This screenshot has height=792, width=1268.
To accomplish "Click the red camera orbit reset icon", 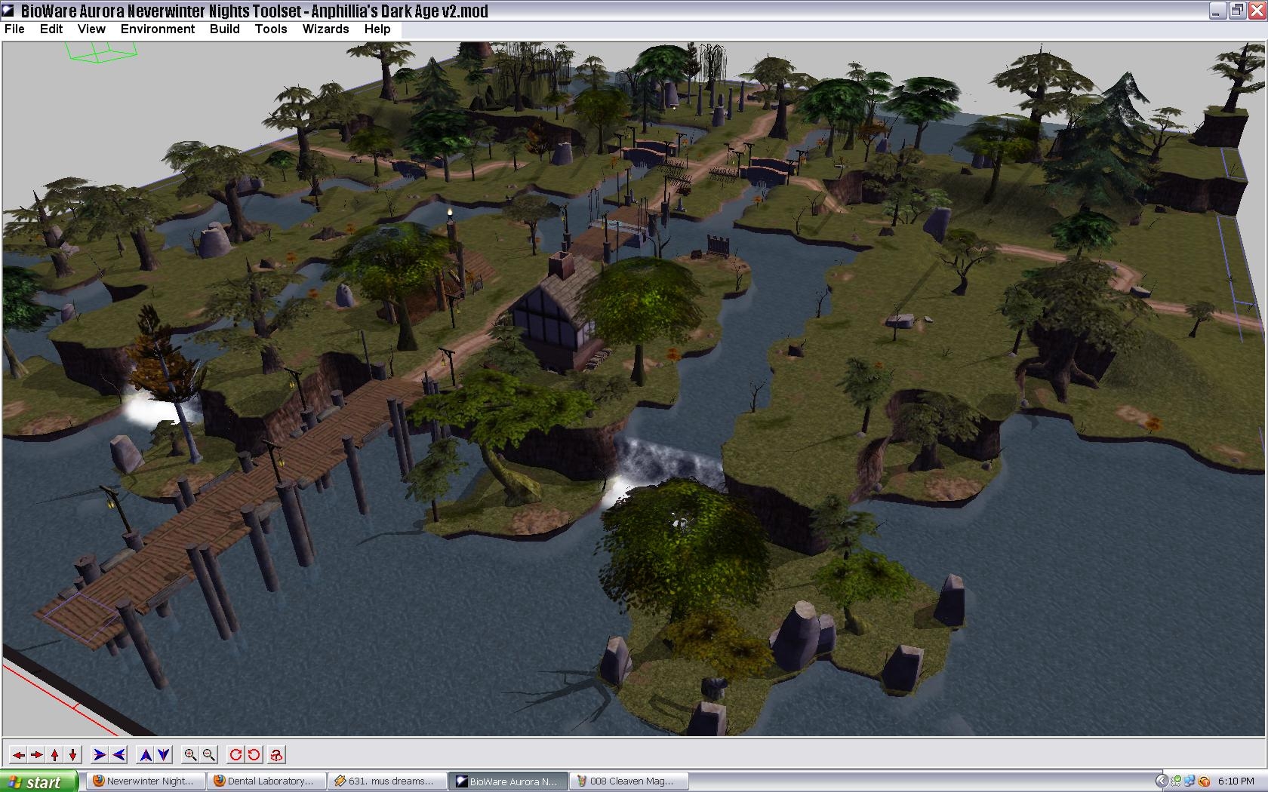I will [277, 754].
